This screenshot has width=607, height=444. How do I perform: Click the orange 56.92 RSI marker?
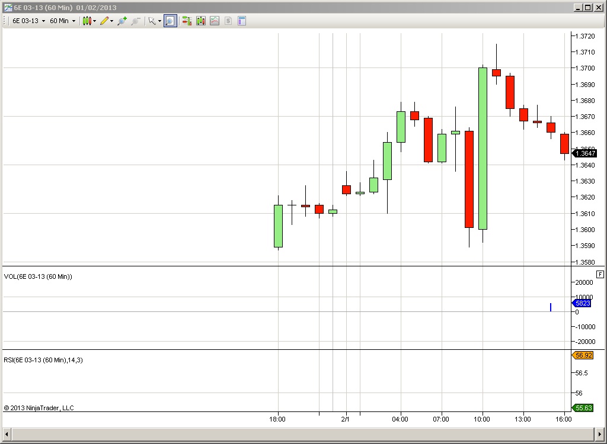(x=583, y=355)
